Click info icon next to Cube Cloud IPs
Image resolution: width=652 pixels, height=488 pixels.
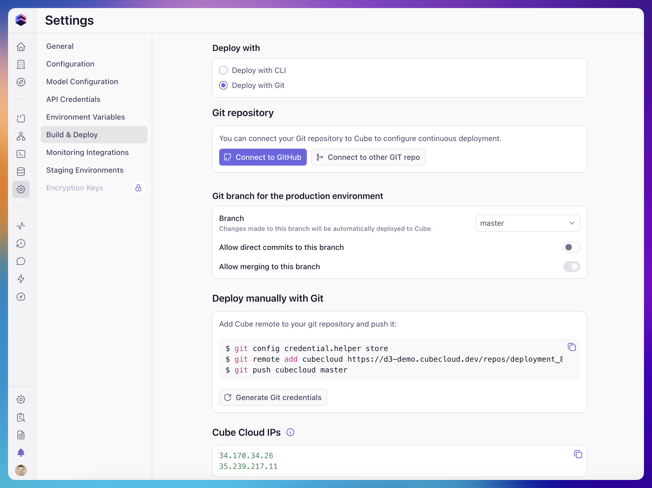click(290, 432)
